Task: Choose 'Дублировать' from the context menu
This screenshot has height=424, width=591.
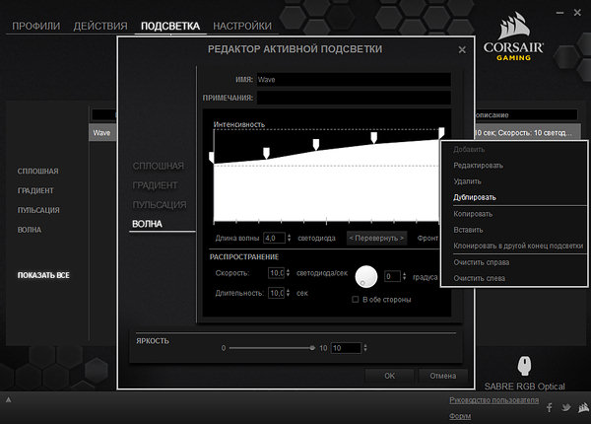Action: 475,197
